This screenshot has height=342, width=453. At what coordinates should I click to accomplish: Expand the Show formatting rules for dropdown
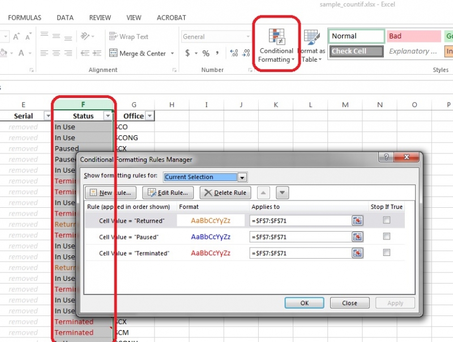tap(242, 177)
